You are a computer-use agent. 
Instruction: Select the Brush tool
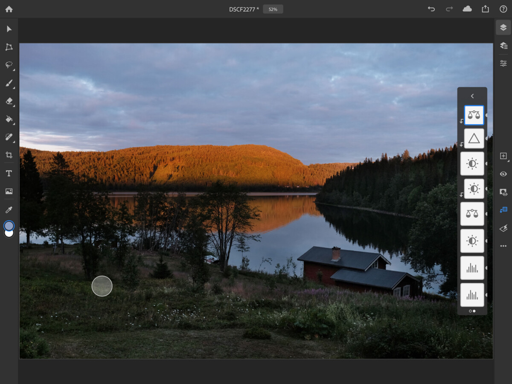(9, 83)
